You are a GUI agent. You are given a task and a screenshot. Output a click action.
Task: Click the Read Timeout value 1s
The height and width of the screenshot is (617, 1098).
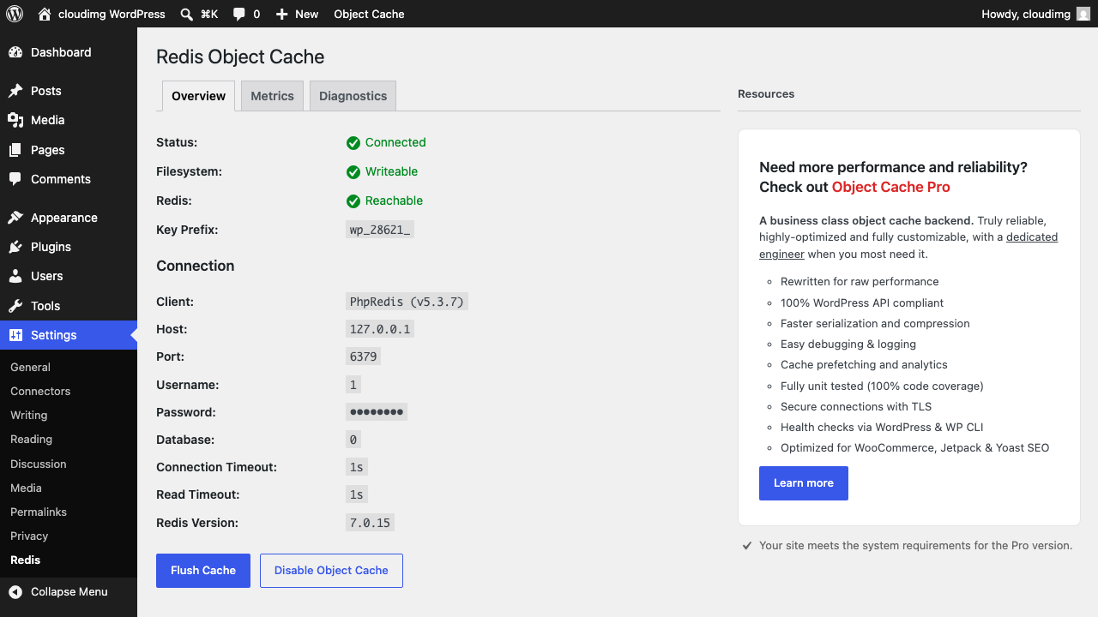(357, 494)
